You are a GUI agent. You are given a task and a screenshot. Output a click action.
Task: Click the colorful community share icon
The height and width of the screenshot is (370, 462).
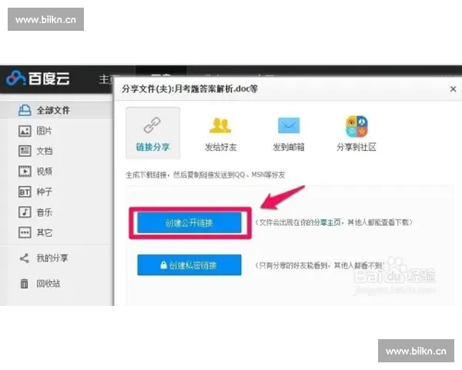[357, 126]
